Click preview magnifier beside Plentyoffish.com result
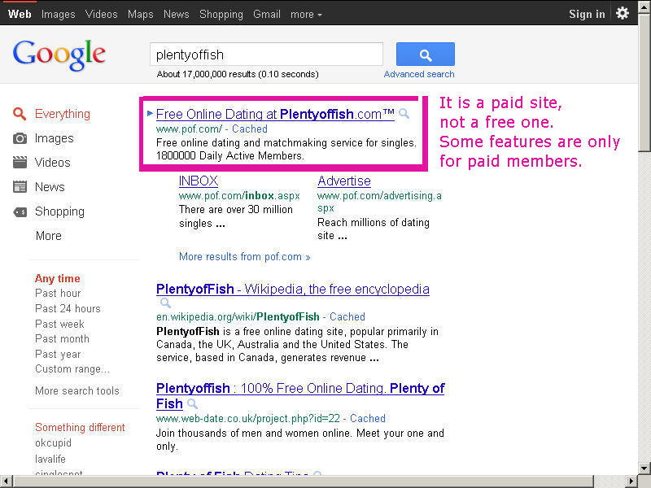Image resolution: width=651 pixels, height=488 pixels. [404, 114]
